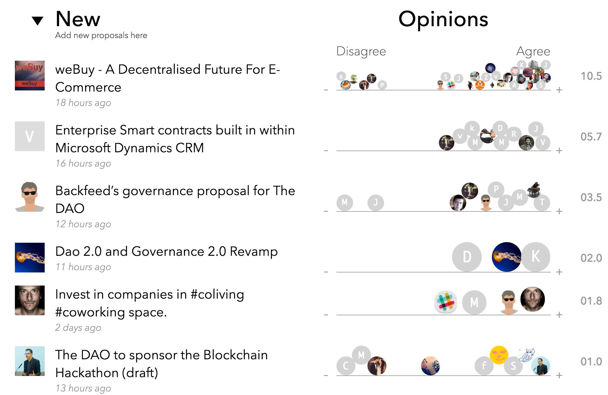
Task: Click the plus sign on weBuy opinion slider
Action: (559, 90)
